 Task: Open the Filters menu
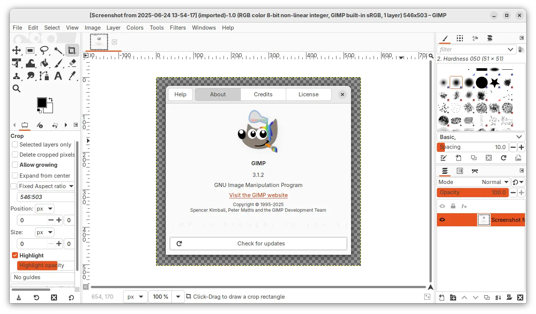click(178, 28)
